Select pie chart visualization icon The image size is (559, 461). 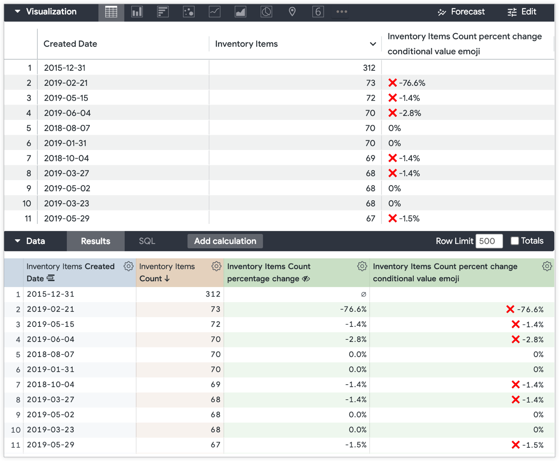(267, 12)
